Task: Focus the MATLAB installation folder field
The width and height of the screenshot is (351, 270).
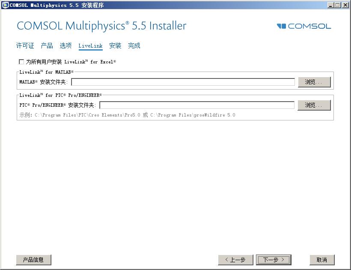Action: pyautogui.click(x=183, y=82)
